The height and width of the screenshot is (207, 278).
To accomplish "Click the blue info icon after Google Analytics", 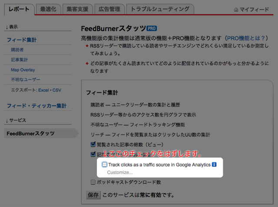I will click(x=214, y=165).
